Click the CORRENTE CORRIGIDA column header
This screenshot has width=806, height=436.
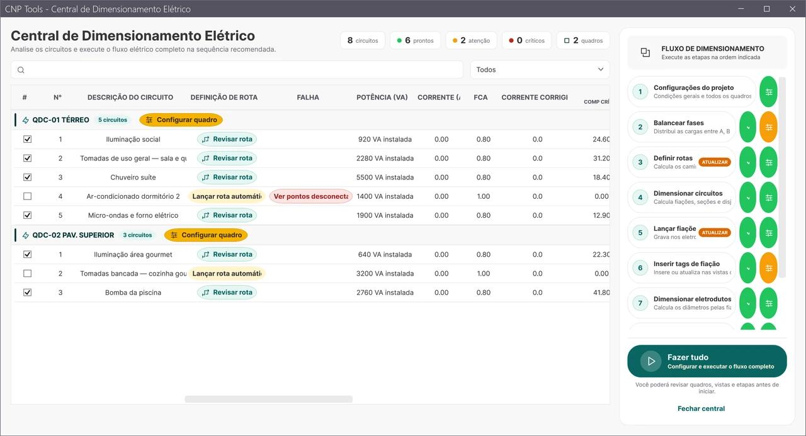pyautogui.click(x=535, y=98)
